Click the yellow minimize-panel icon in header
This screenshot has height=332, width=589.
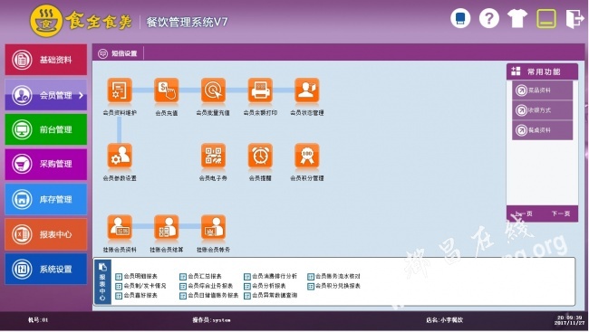tap(546, 18)
